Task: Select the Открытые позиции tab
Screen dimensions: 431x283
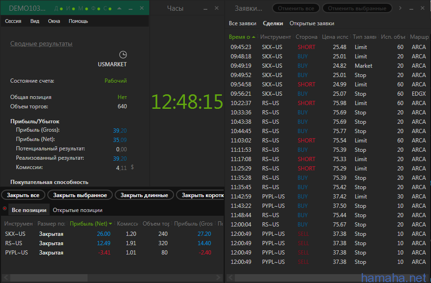Action: (78, 210)
